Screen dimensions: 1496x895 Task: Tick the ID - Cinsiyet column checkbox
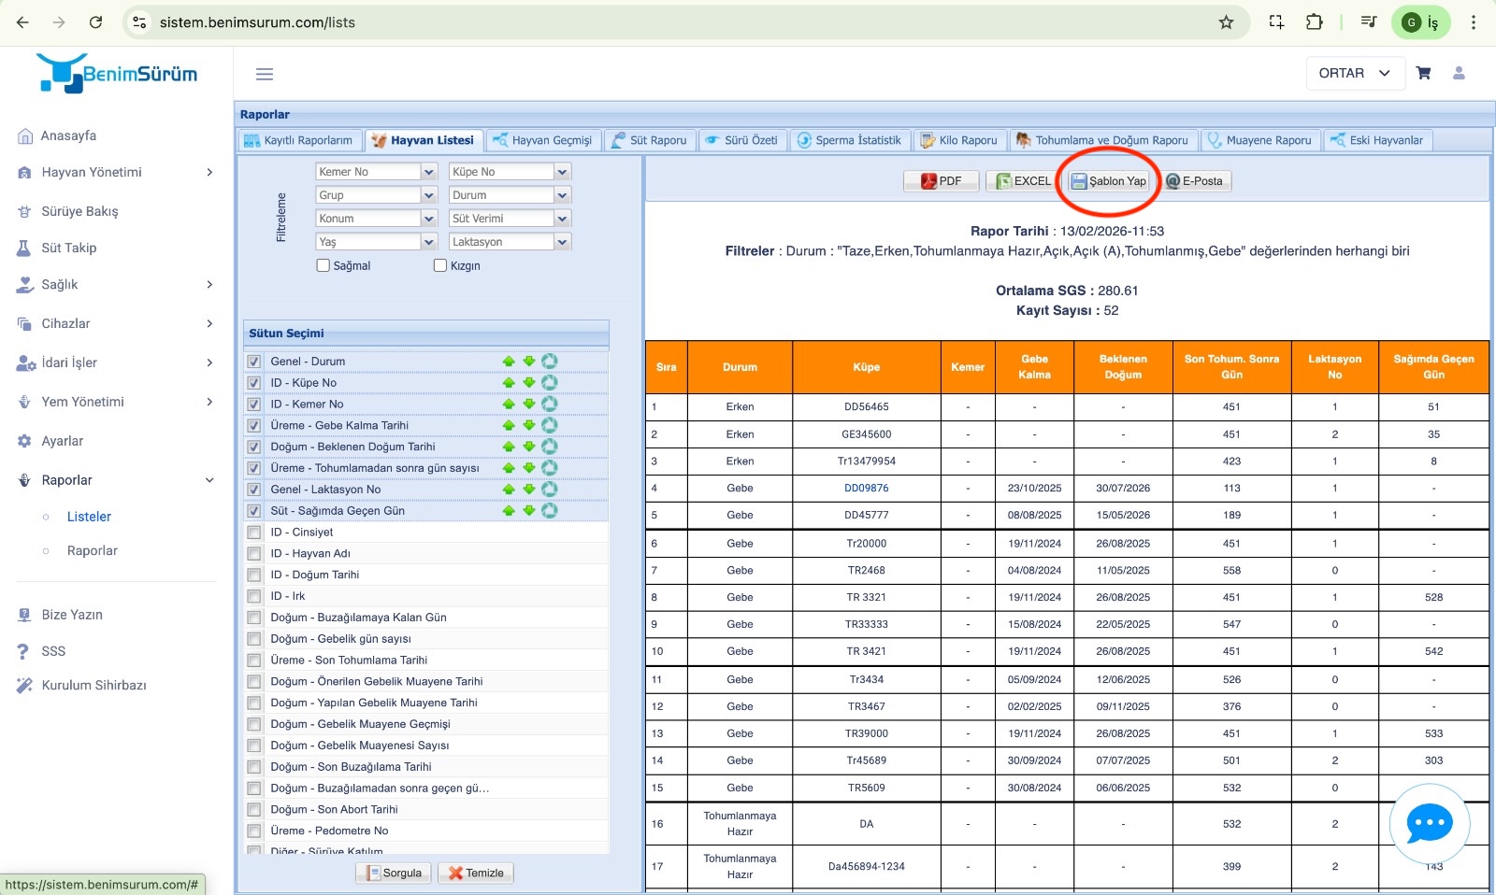pos(253,533)
